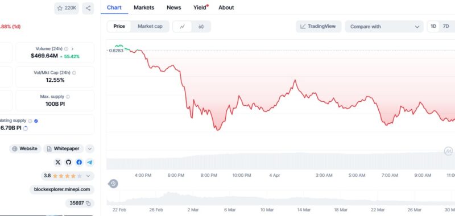Screen dimensions: 455x216
Task: Show info for Volume (24h)
Action: 66,49
